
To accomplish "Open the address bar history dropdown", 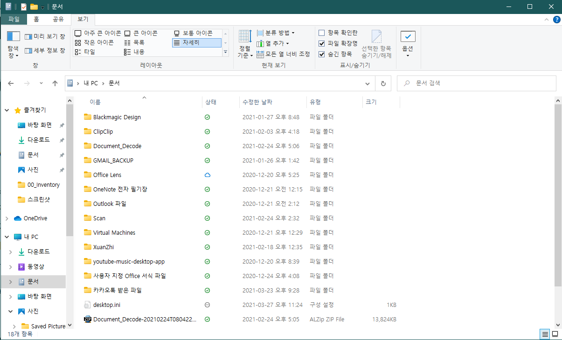I will click(x=367, y=83).
